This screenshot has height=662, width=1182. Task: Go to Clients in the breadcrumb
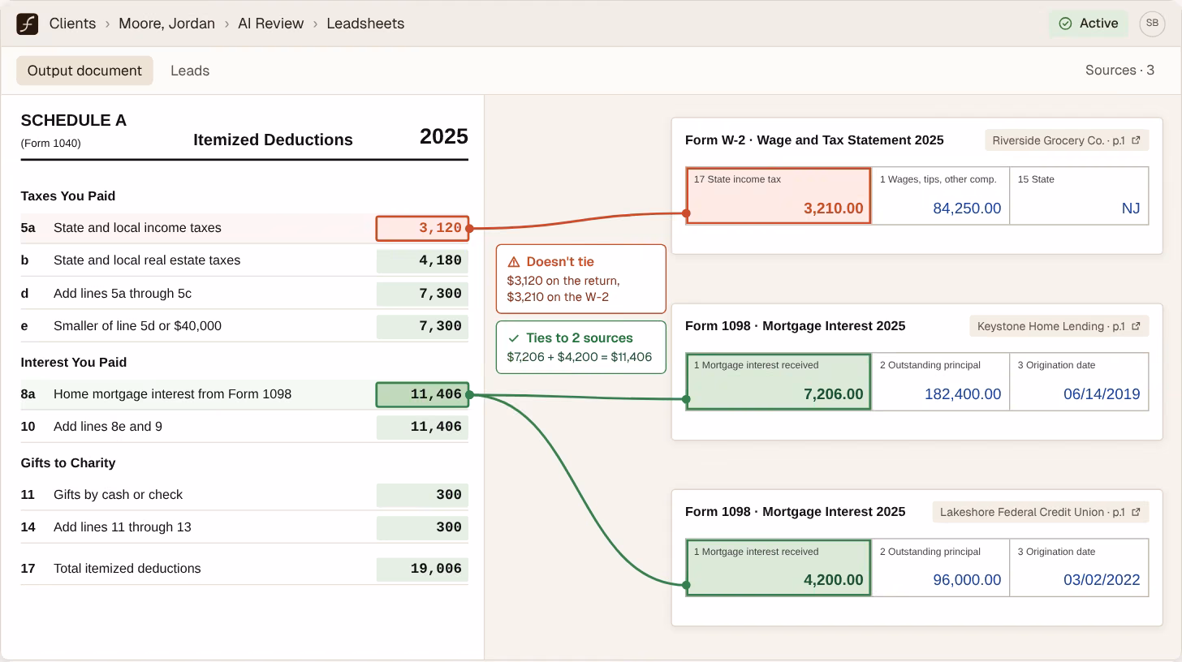[x=72, y=24]
